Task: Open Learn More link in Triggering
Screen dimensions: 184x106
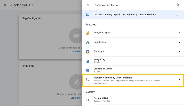Action: (x=76, y=98)
